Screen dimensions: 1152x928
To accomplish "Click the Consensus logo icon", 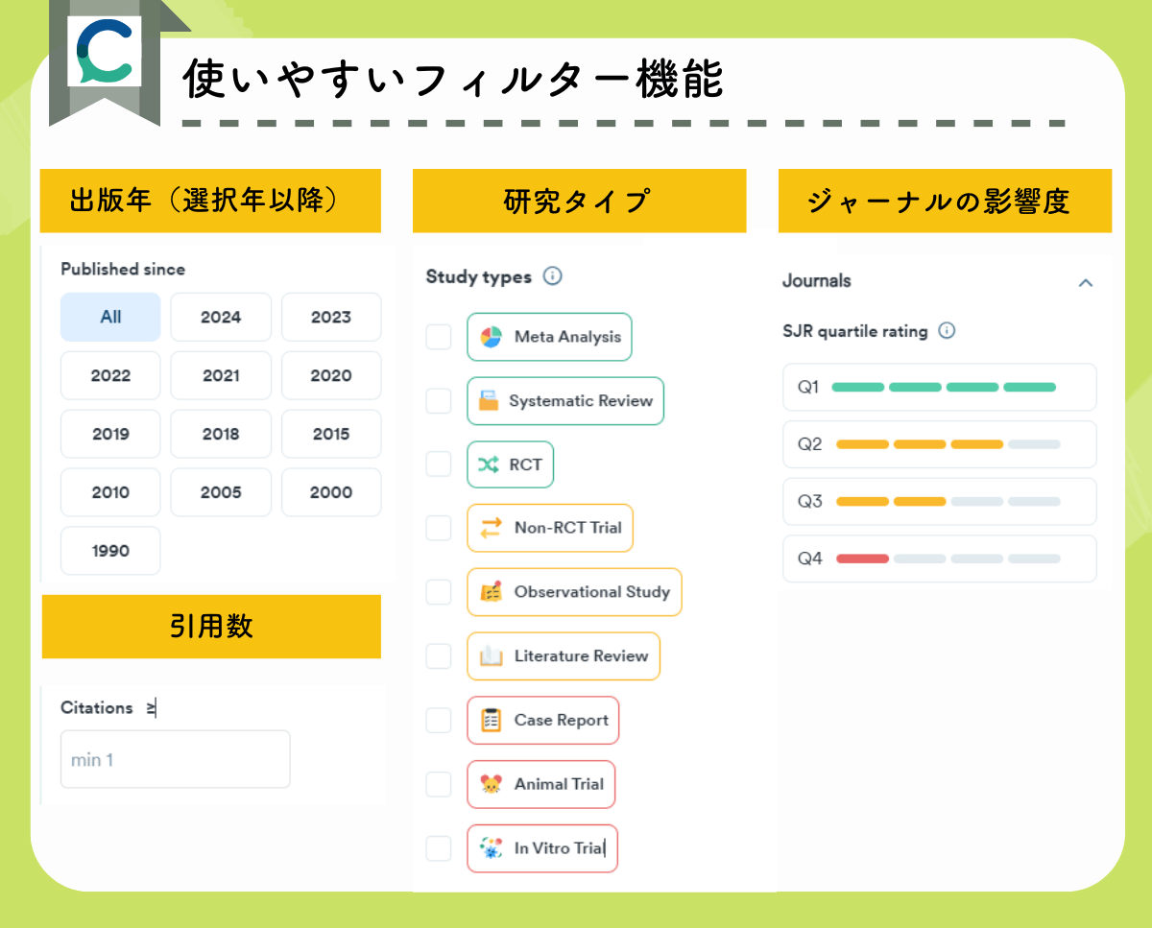I will pyautogui.click(x=106, y=51).
